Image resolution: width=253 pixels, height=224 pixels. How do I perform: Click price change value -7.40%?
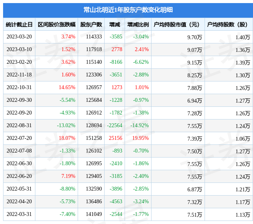tap(67, 214)
